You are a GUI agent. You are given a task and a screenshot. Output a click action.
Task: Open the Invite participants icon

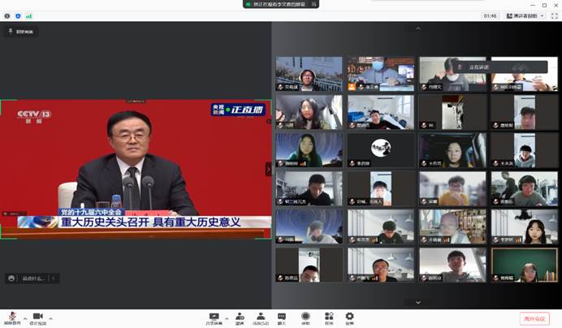click(240, 317)
